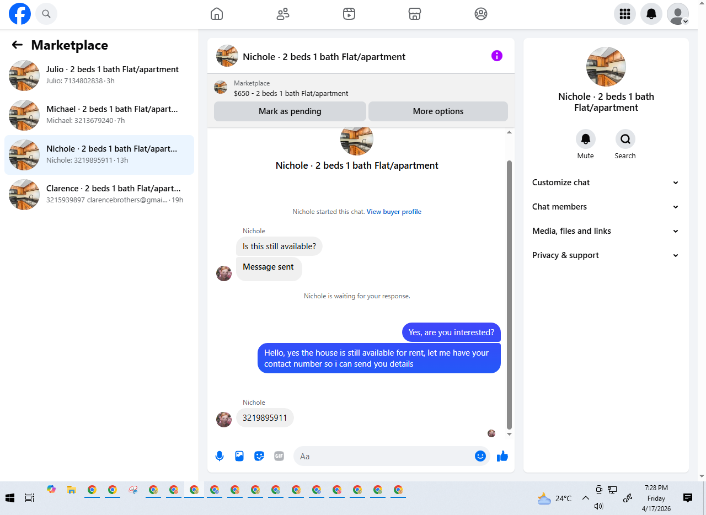Expand Customize chat section
Image resolution: width=706 pixels, height=515 pixels.
[x=606, y=183]
